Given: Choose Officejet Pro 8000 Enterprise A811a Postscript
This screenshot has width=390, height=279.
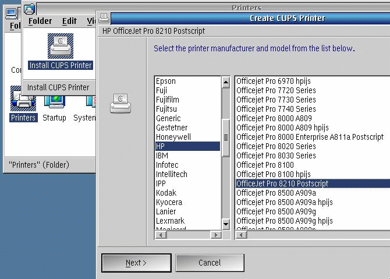Looking at the screenshot, I should coord(313,137).
